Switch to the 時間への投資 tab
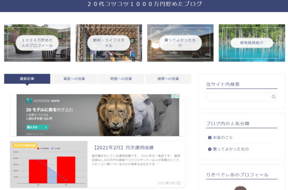 tap(121, 79)
